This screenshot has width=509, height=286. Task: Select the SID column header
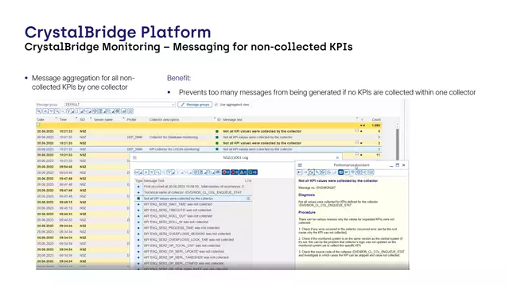(83, 120)
